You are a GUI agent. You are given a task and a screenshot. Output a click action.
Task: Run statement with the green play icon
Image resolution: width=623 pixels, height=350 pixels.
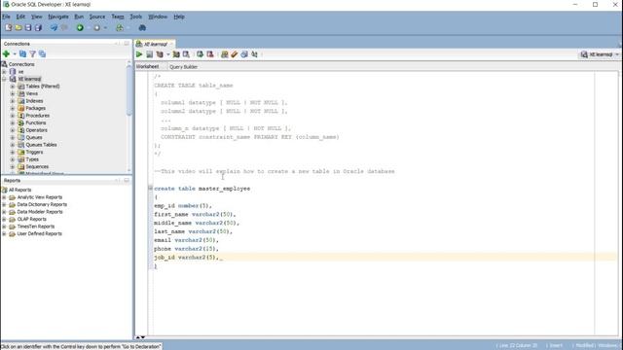coord(139,54)
